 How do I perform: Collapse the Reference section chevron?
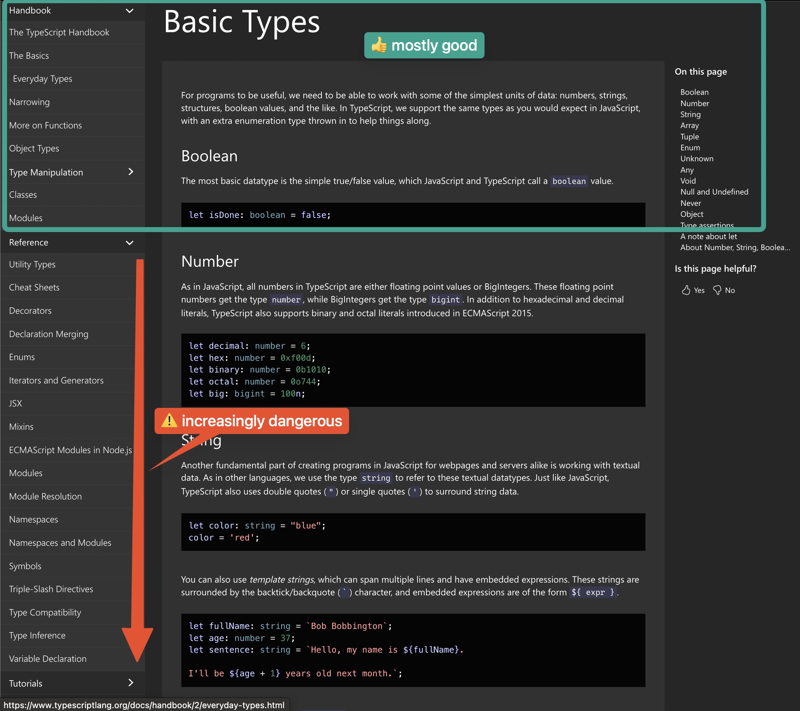[129, 243]
